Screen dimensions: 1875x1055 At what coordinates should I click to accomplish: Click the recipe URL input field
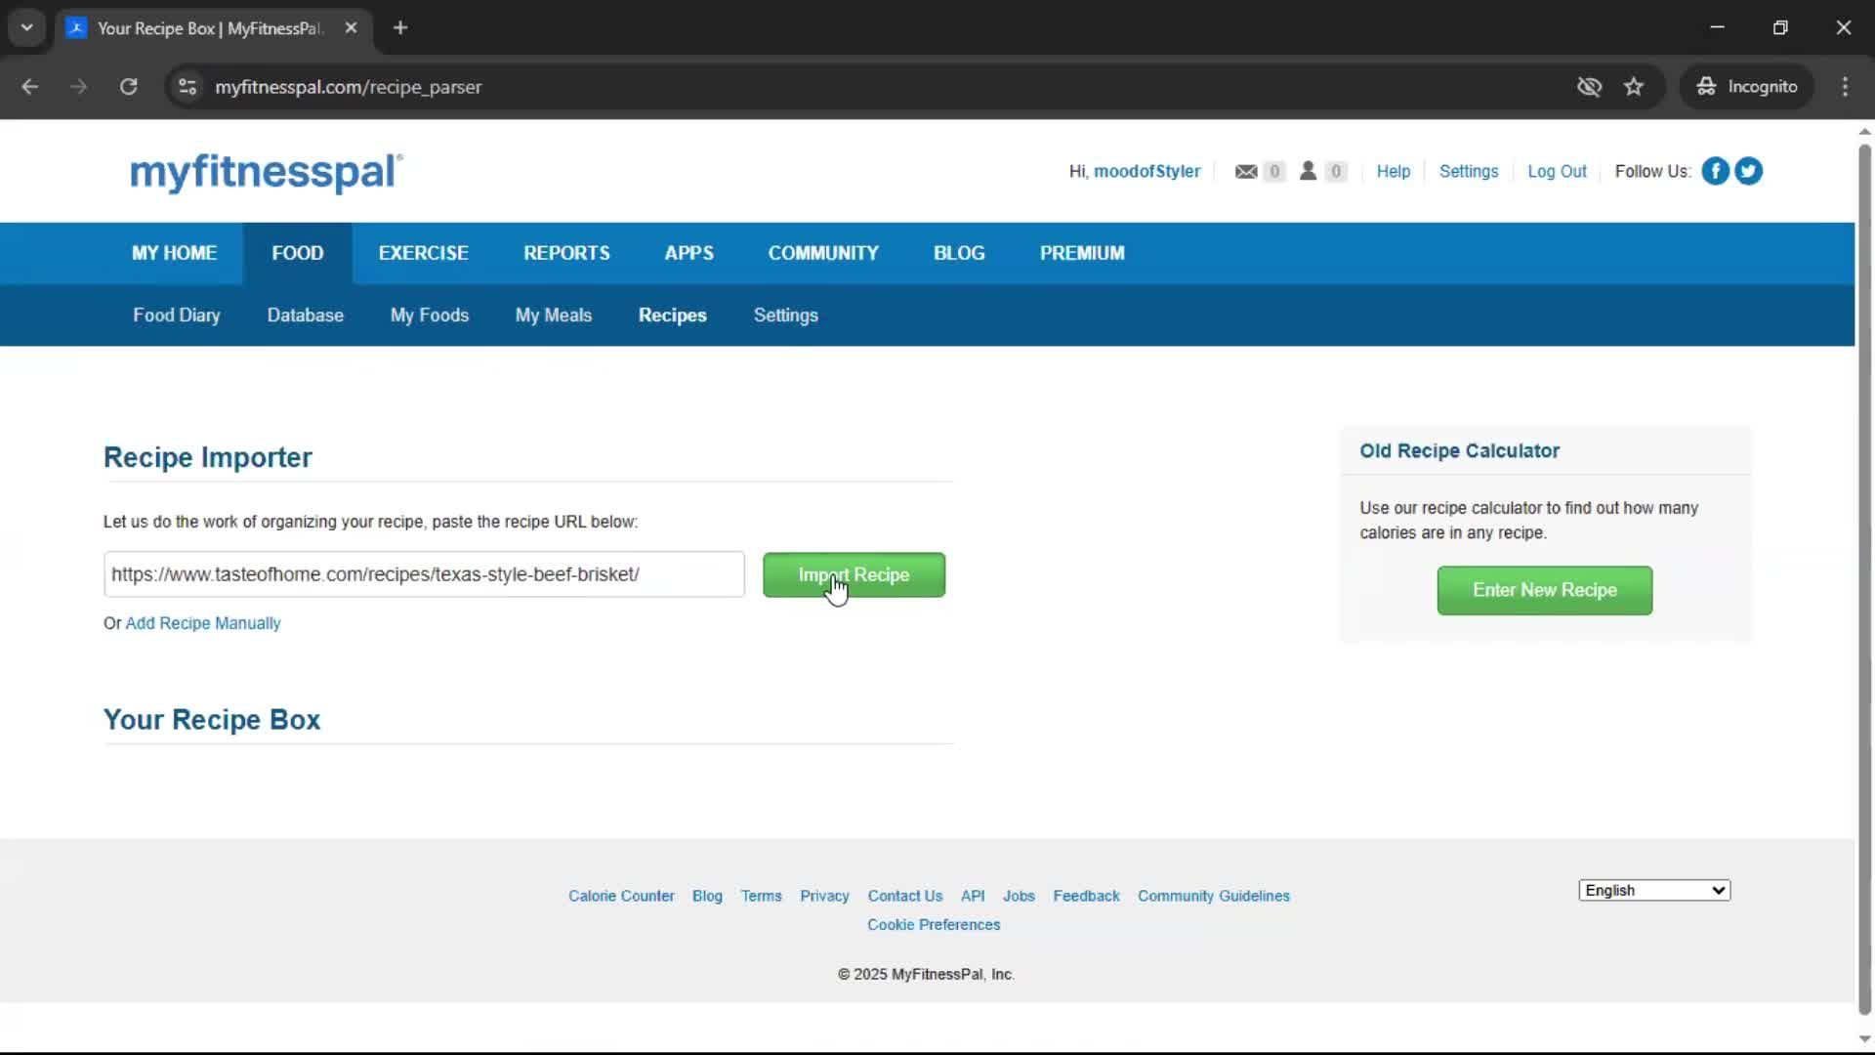(x=424, y=574)
